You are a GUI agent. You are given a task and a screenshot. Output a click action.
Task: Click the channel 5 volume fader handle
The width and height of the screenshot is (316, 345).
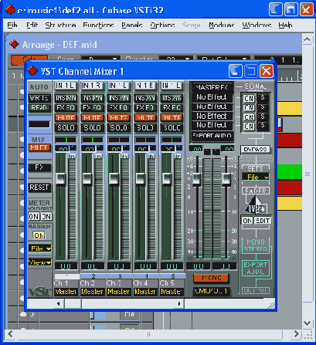pyautogui.click(x=167, y=178)
